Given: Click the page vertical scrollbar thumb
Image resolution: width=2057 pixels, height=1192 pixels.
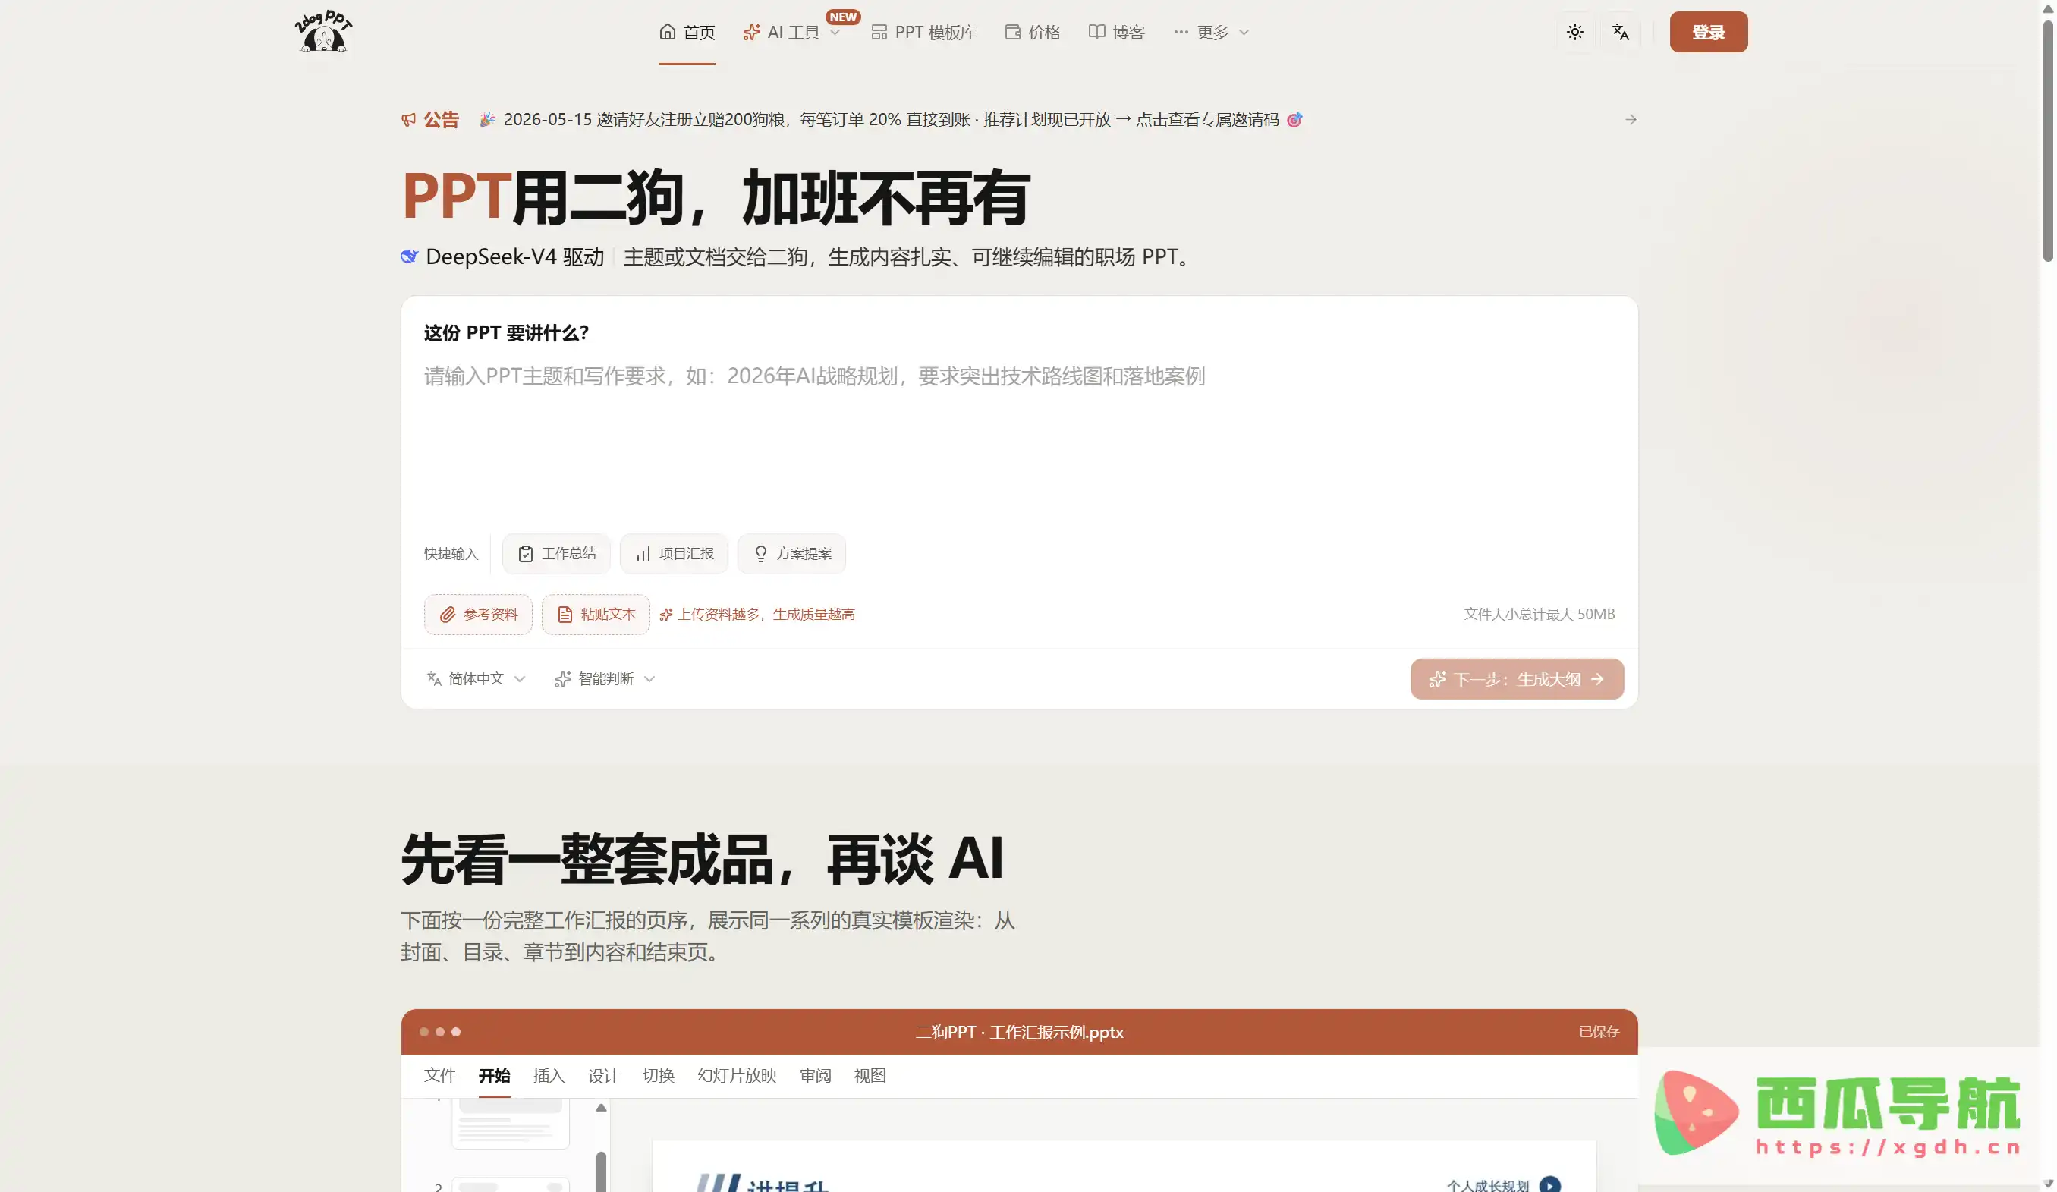Looking at the screenshot, I should click(2048, 140).
